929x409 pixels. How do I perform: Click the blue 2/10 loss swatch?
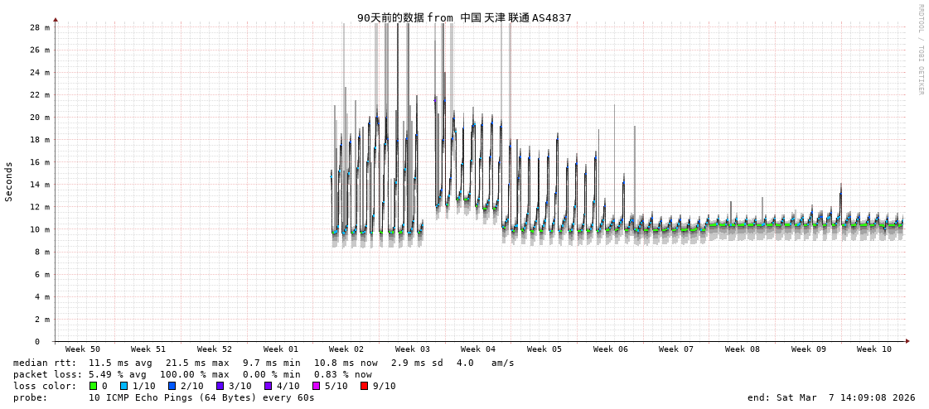click(x=172, y=386)
